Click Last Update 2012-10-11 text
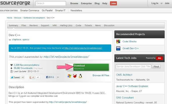 click(26, 71)
